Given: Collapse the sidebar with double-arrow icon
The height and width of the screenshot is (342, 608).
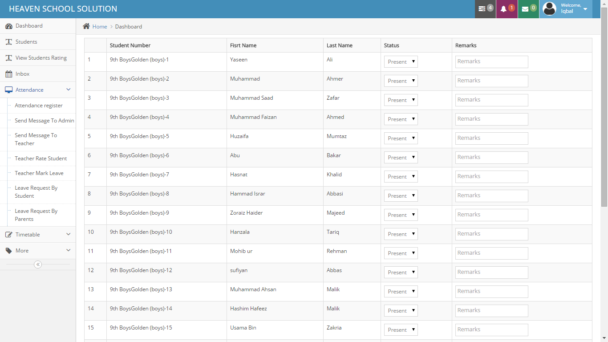Looking at the screenshot, I should tap(38, 265).
